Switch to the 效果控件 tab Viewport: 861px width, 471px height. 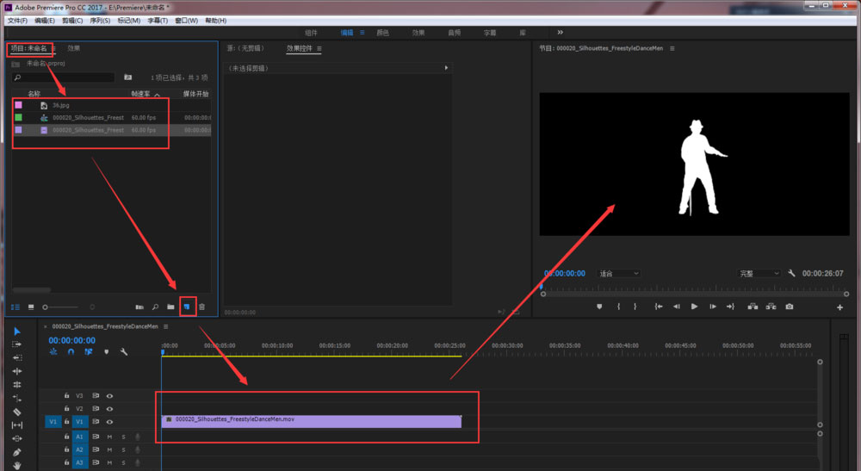tap(301, 48)
